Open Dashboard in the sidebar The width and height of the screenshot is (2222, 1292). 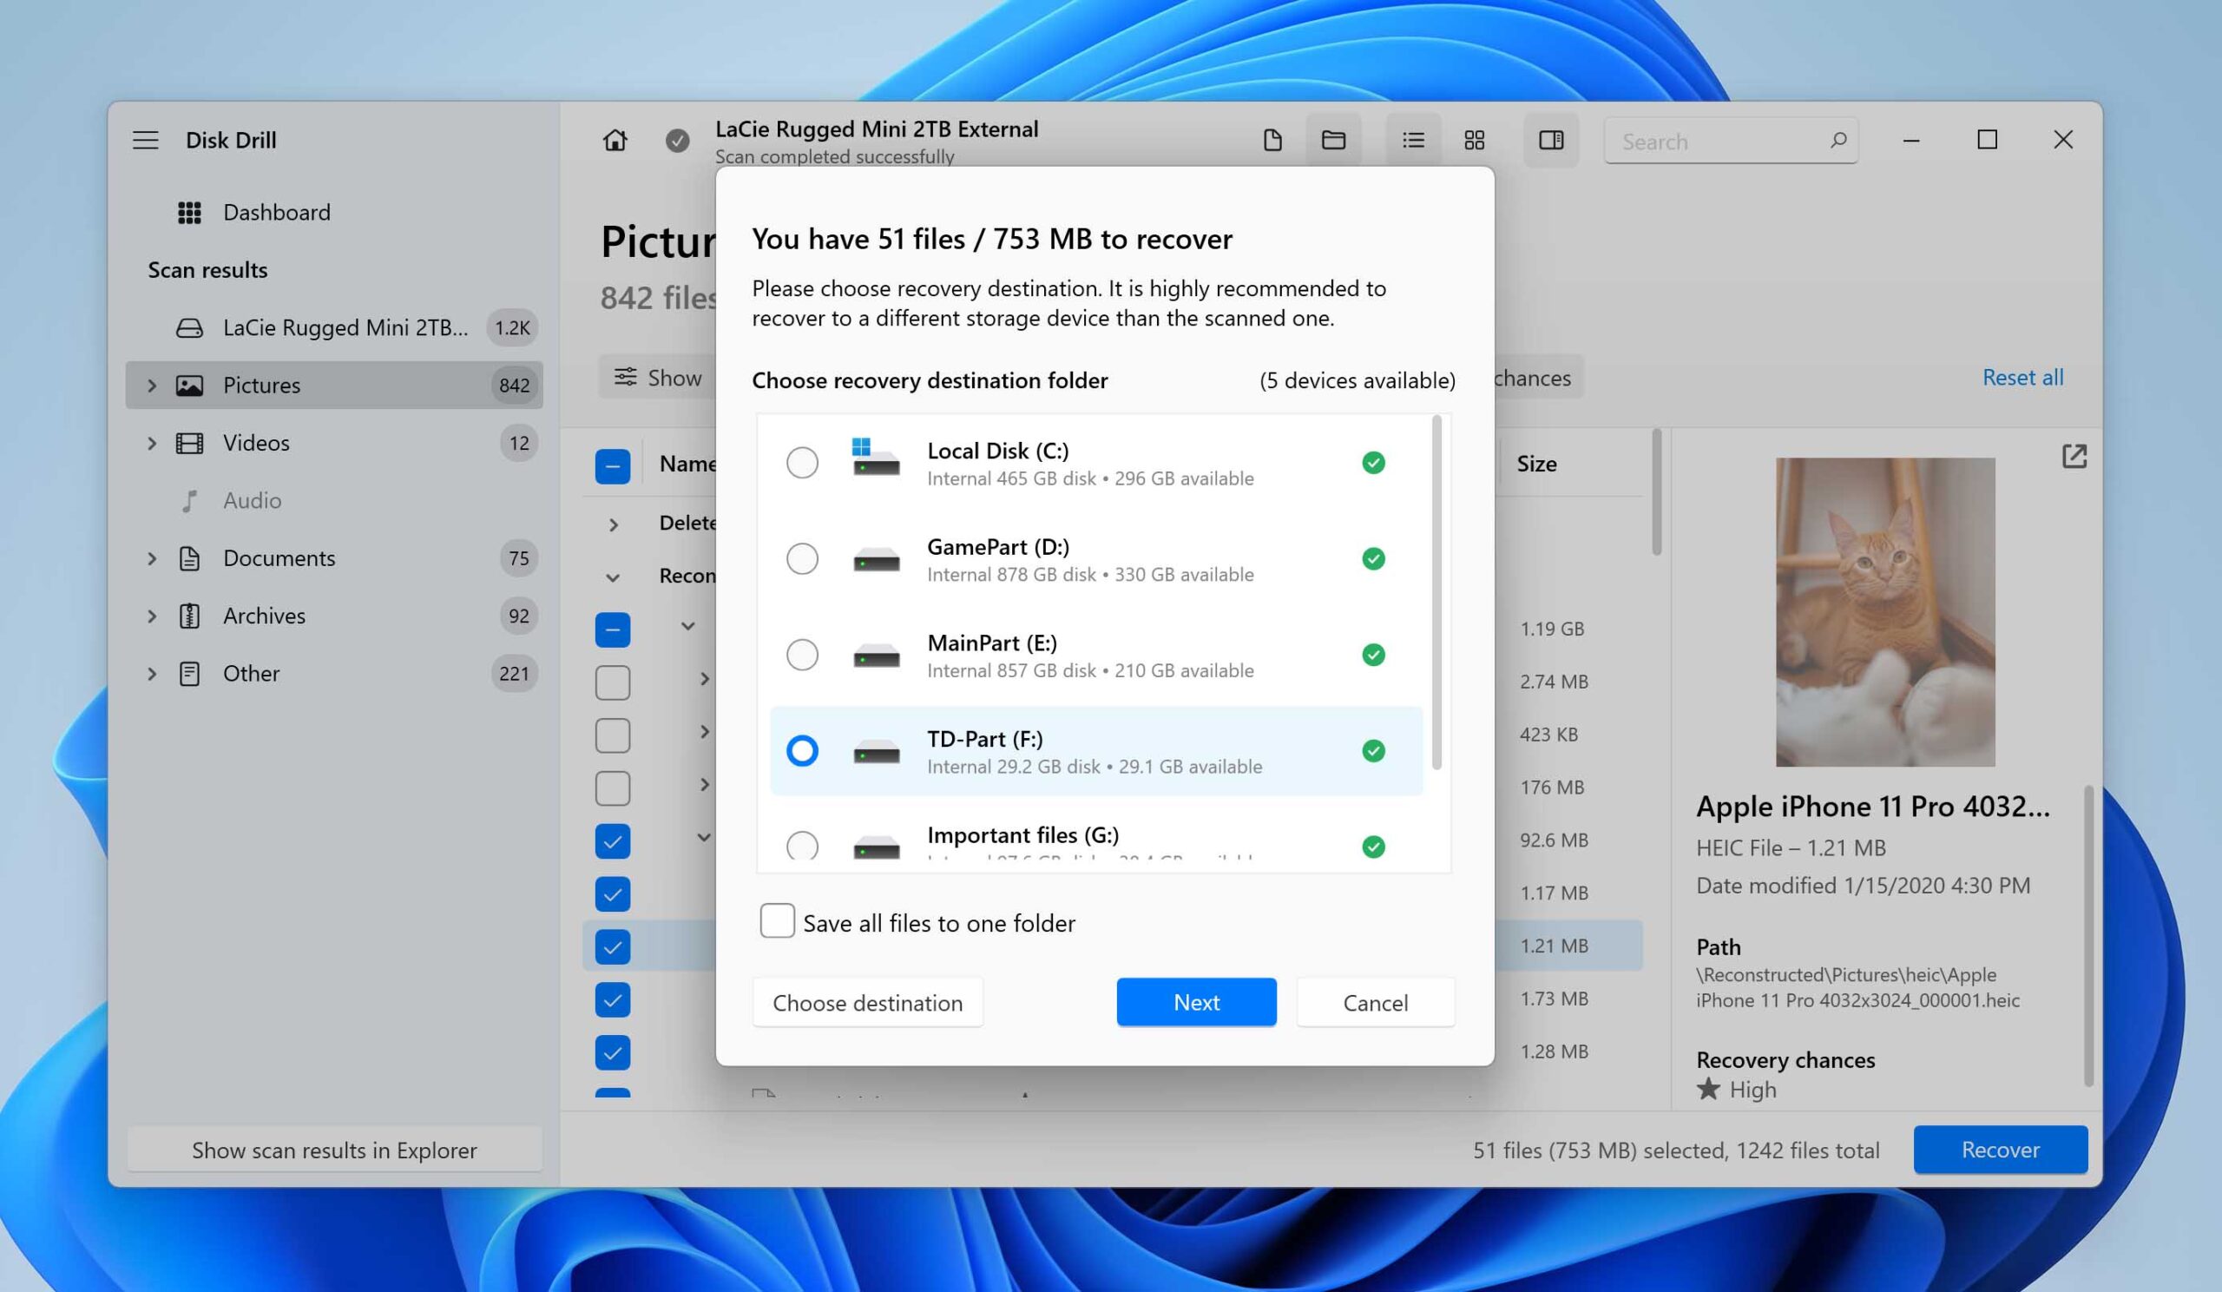point(333,213)
